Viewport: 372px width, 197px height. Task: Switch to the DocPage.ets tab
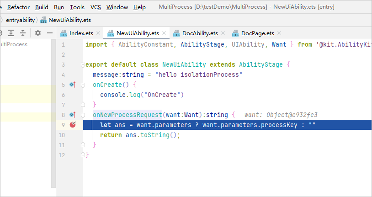[x=257, y=33]
